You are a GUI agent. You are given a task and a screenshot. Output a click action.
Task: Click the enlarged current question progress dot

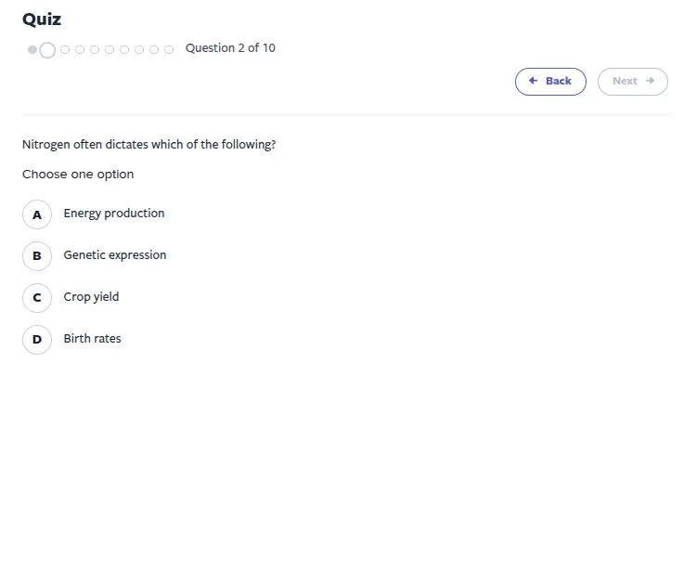click(x=47, y=49)
